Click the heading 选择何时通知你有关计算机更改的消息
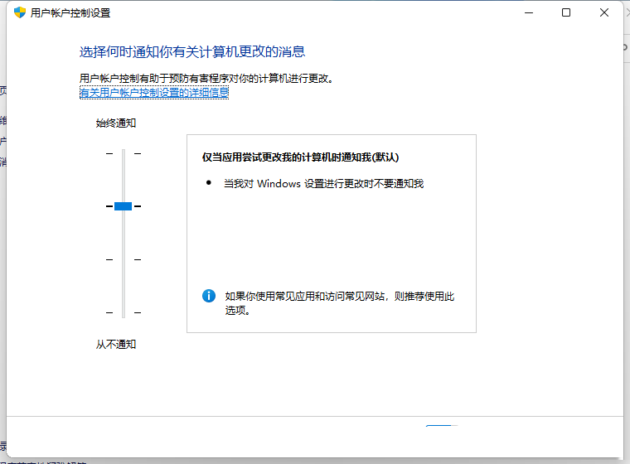 click(x=192, y=52)
